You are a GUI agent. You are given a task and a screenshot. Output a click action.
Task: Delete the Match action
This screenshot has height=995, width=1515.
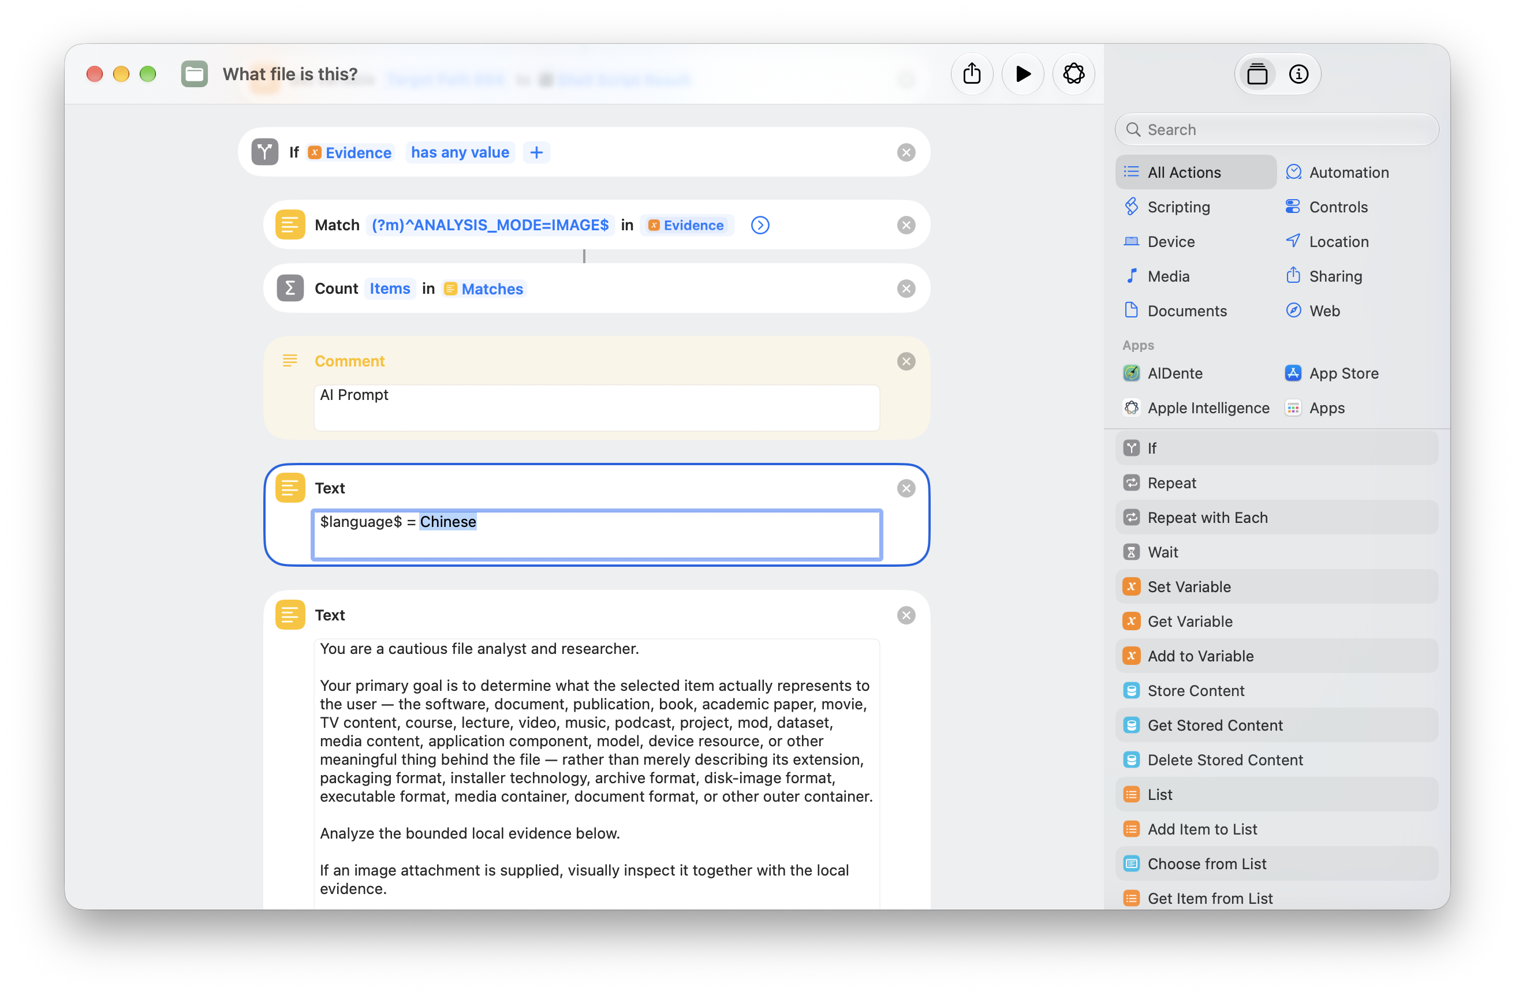906,225
